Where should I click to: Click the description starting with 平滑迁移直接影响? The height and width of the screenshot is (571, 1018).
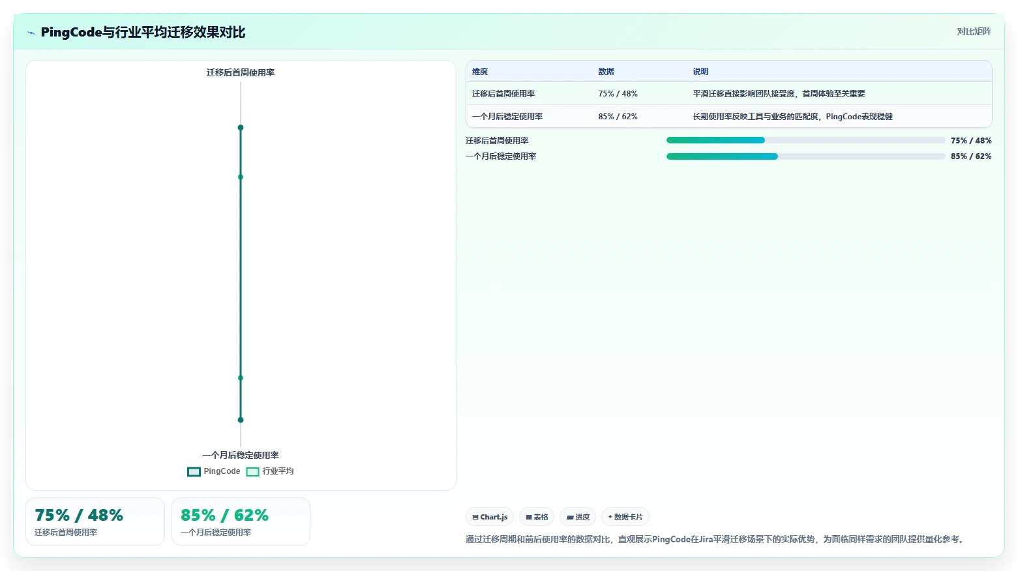pos(779,94)
